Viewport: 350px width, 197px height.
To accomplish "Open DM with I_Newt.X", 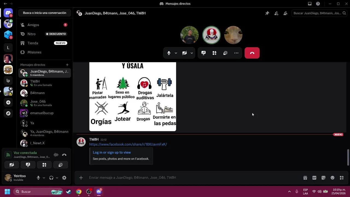I will tap(45, 143).
